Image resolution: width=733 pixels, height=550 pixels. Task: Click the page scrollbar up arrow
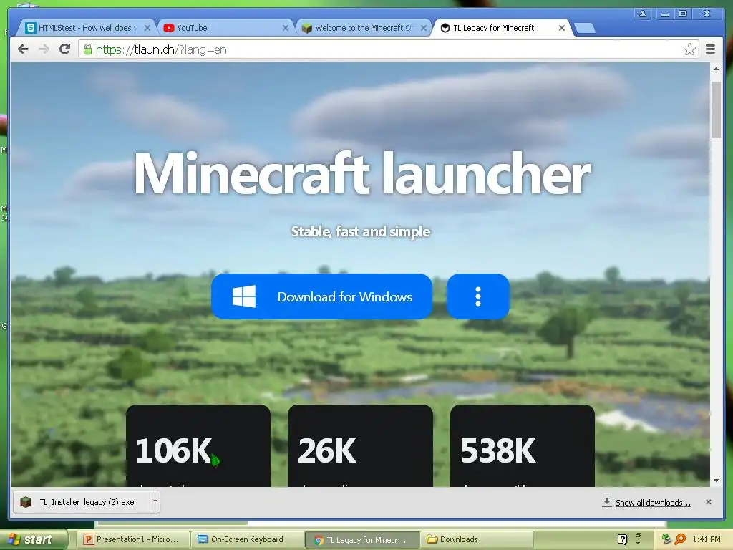tap(716, 69)
